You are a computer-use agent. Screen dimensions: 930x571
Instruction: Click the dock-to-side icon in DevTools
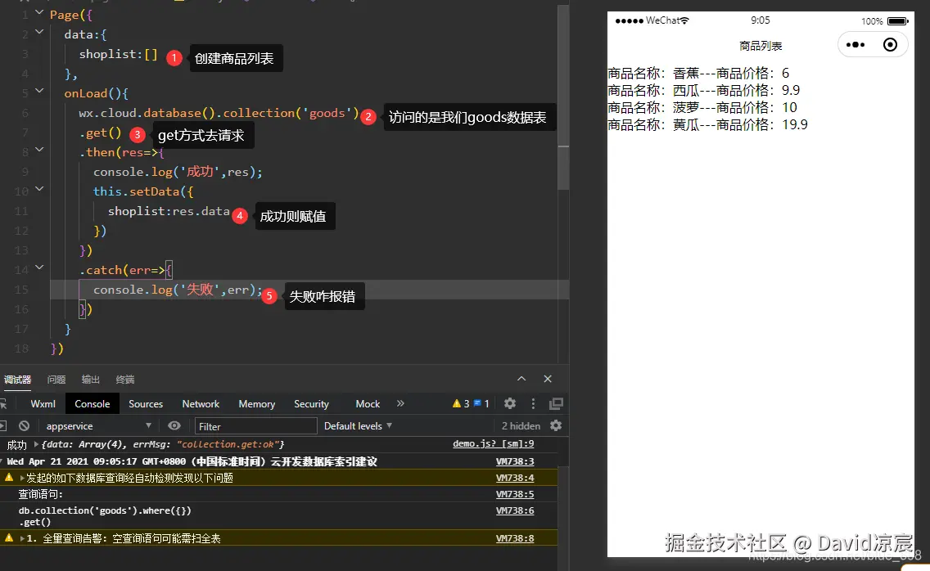(556, 403)
